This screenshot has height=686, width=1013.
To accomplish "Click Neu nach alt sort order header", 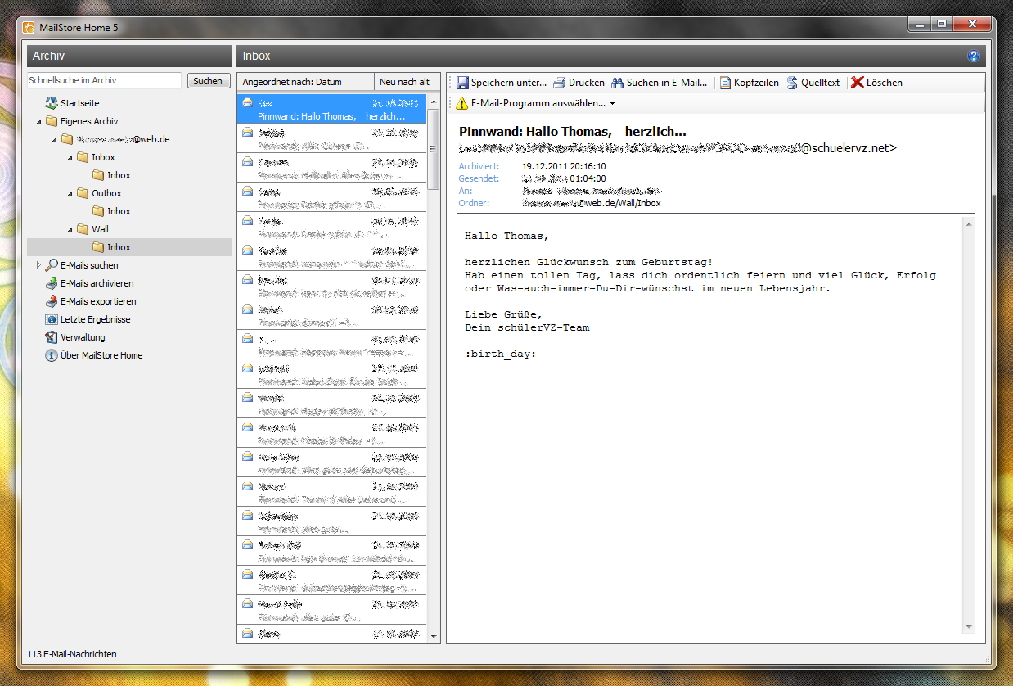I will [x=404, y=82].
